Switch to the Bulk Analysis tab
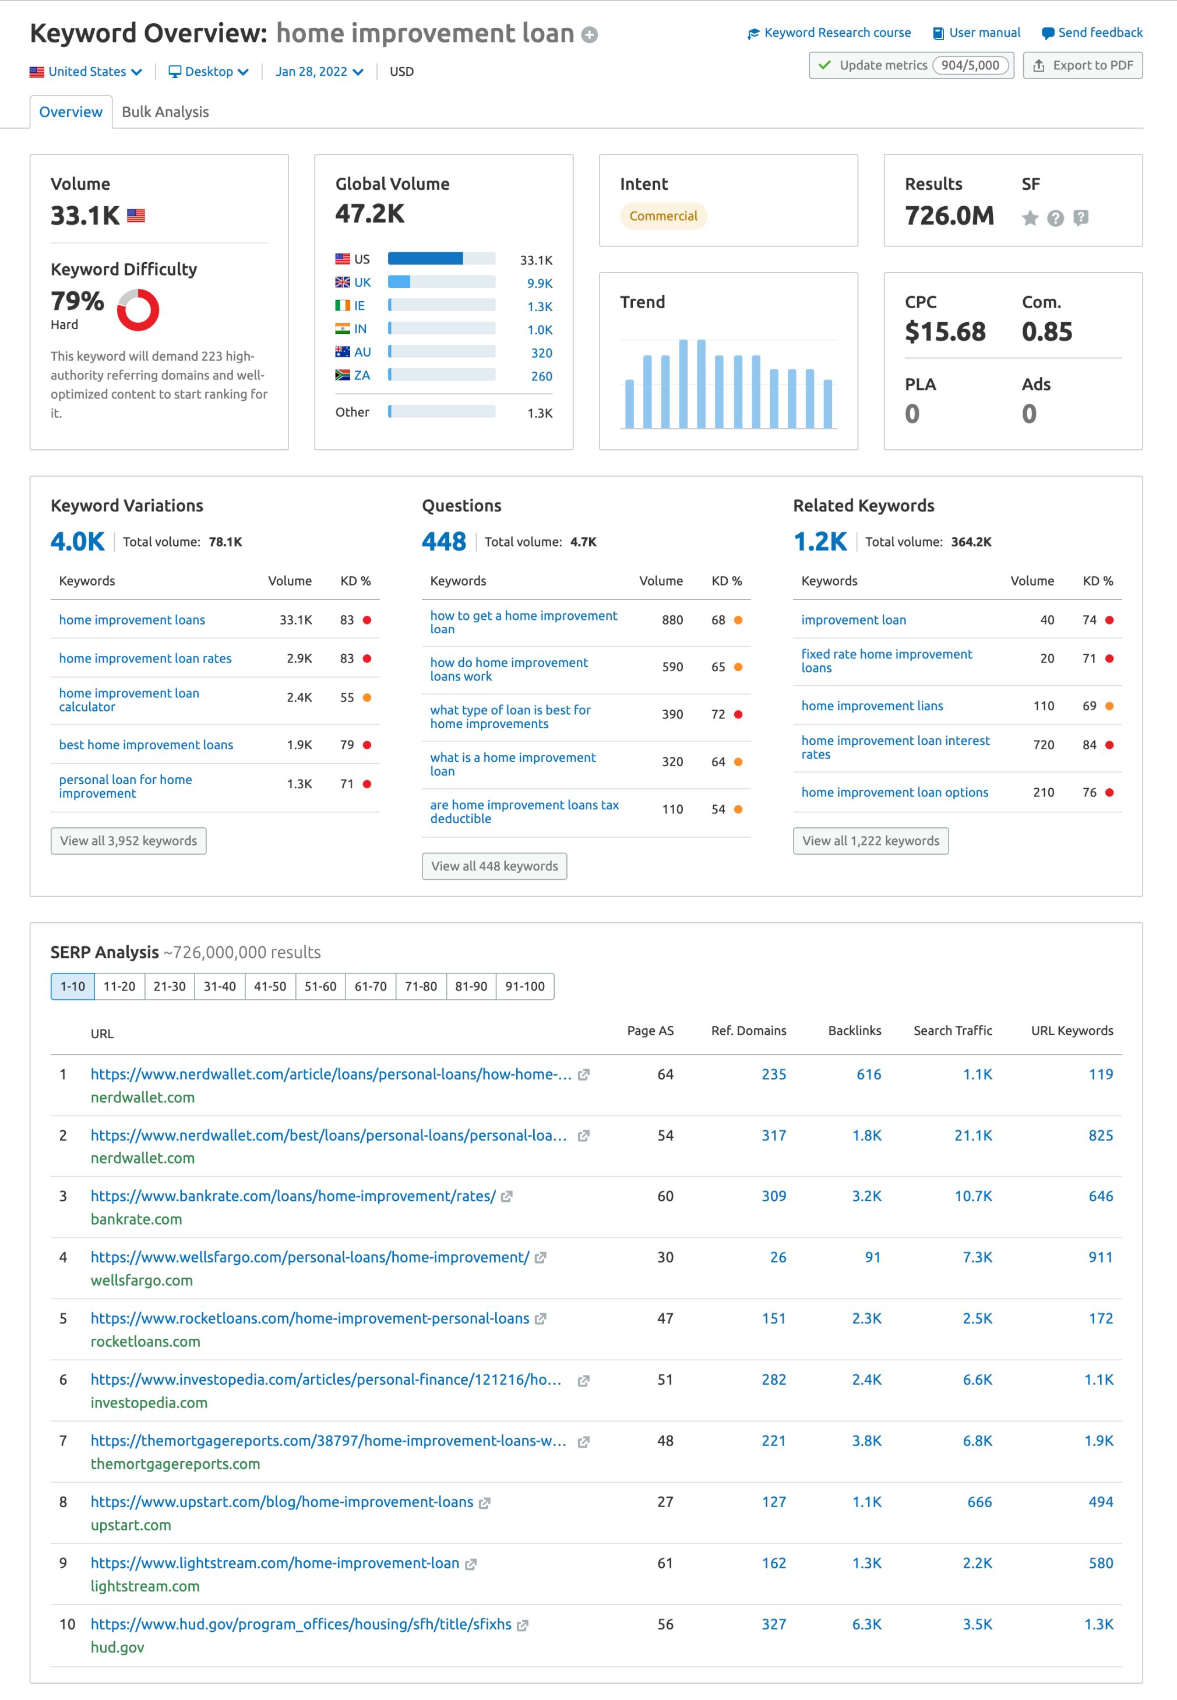 pyautogui.click(x=165, y=112)
